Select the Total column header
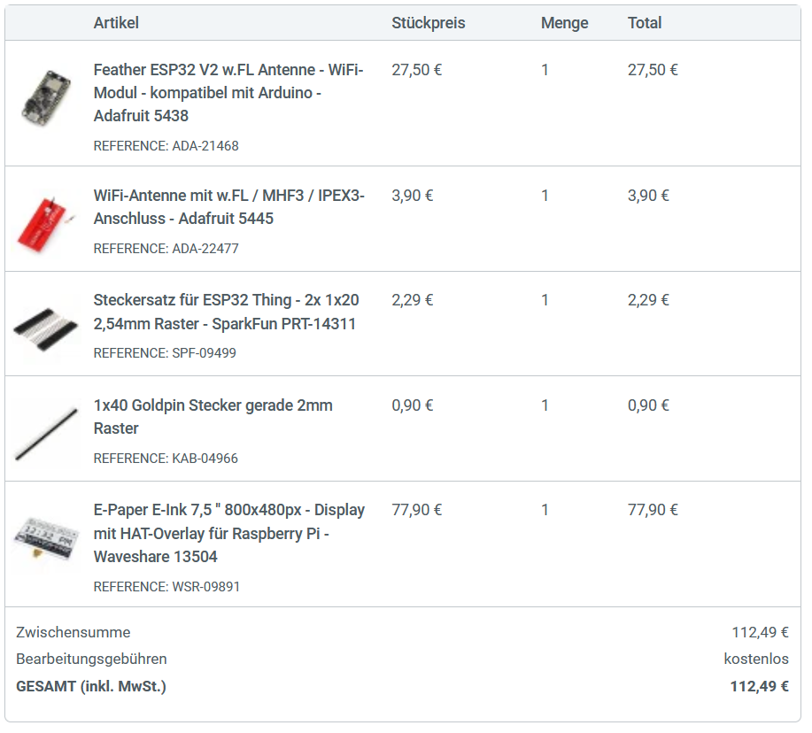The width and height of the screenshot is (812, 733). click(645, 23)
